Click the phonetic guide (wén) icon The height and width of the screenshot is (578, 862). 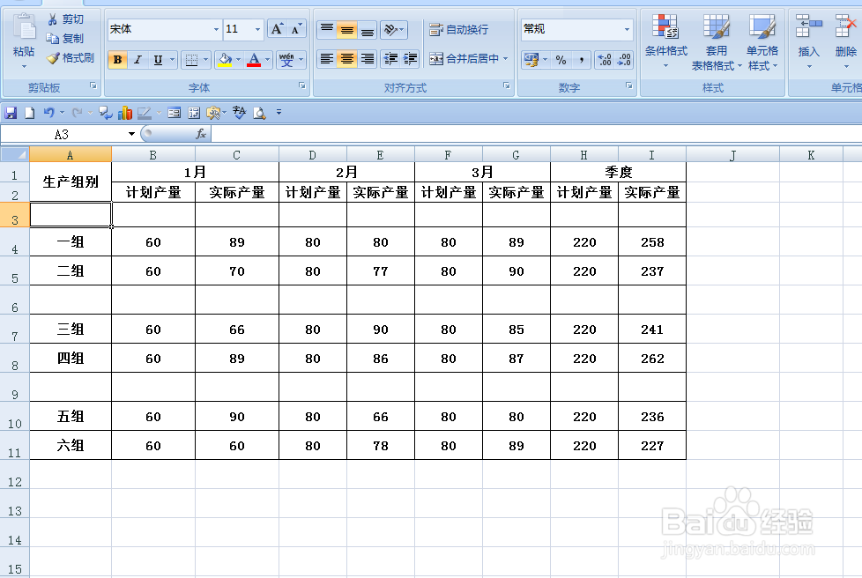click(286, 60)
